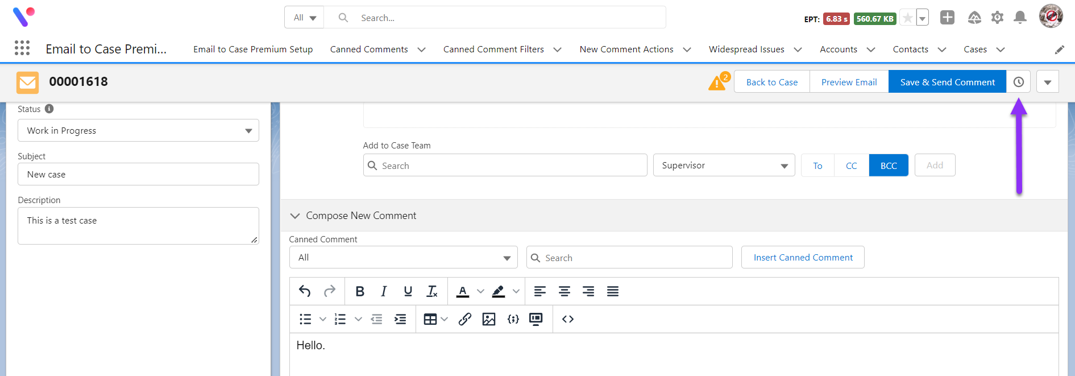Viewport: 1075px width, 376px height.
Task: Open font color options chevron
Action: [x=480, y=291]
